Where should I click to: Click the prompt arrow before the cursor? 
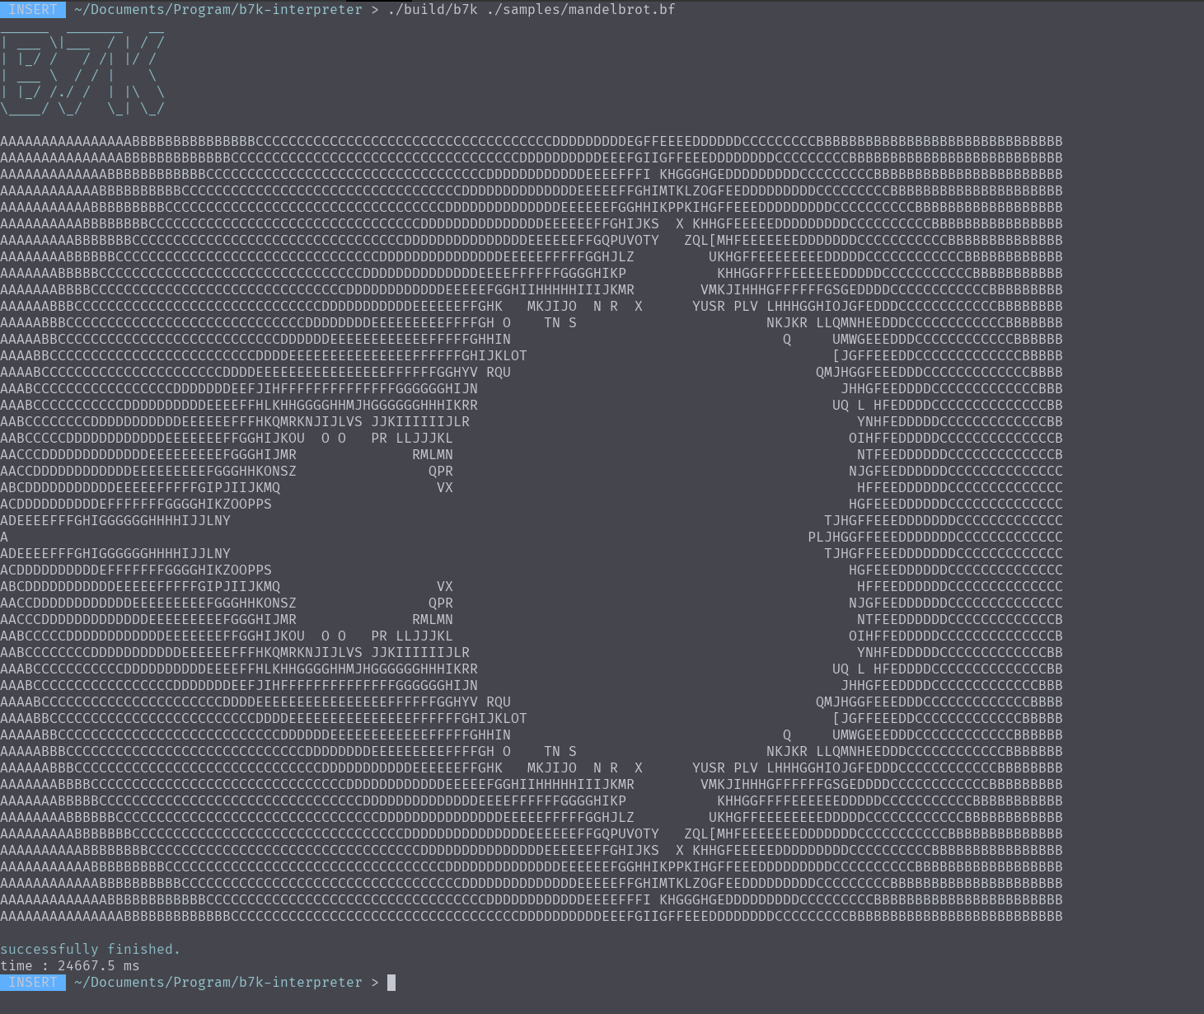click(x=375, y=983)
